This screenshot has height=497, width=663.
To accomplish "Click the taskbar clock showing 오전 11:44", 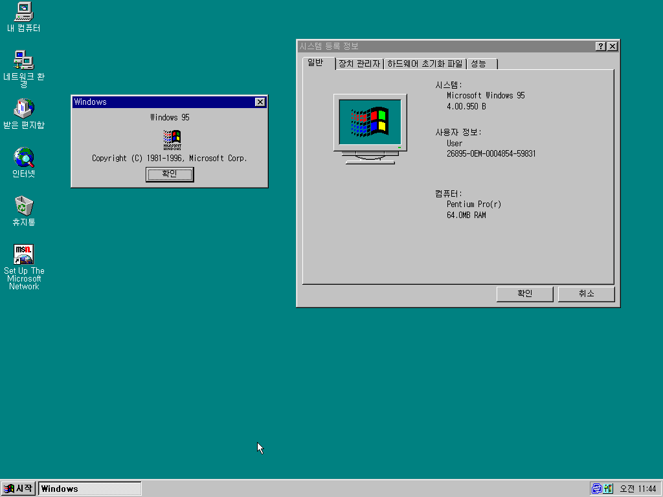I will pos(638,489).
